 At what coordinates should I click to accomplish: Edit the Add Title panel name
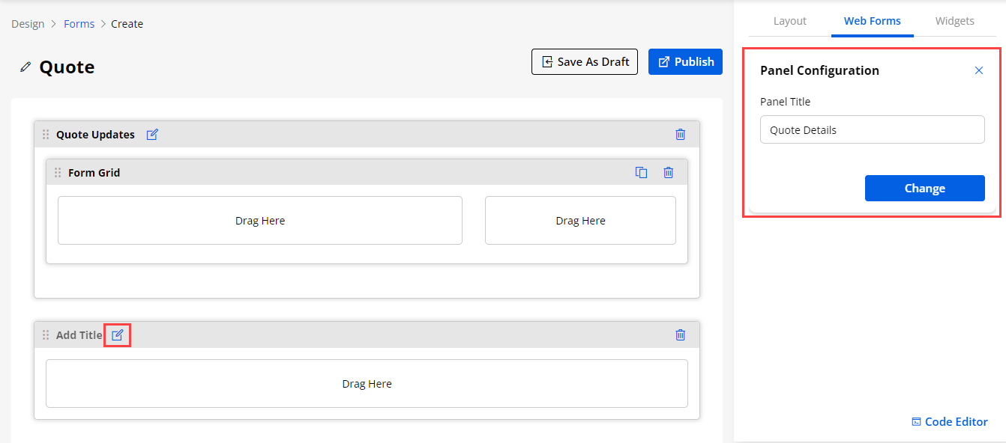tap(117, 335)
